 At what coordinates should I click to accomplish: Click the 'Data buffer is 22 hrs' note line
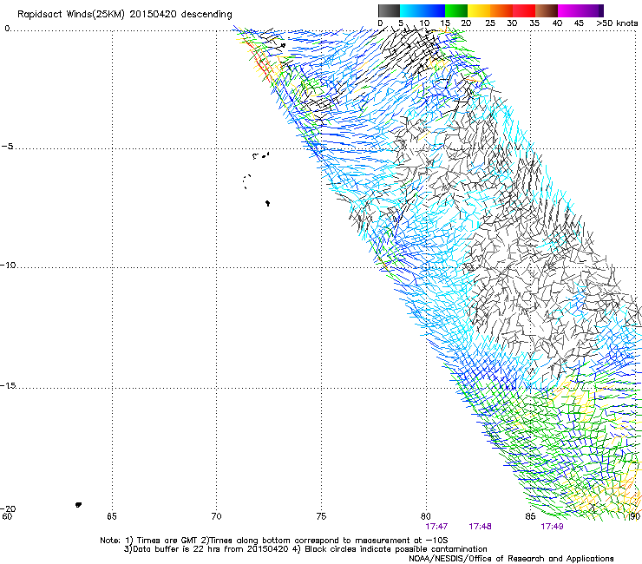305,549
